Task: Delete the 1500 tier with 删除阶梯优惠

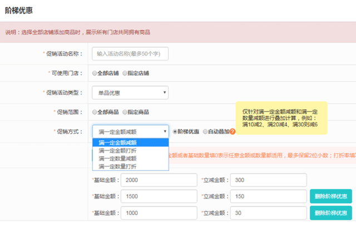Action: [x=330, y=197]
